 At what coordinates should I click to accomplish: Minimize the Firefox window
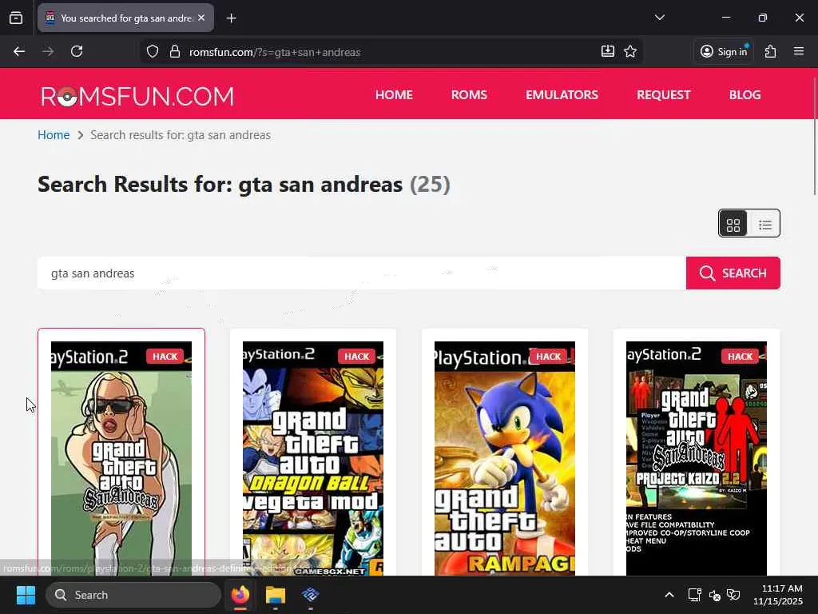tap(725, 18)
